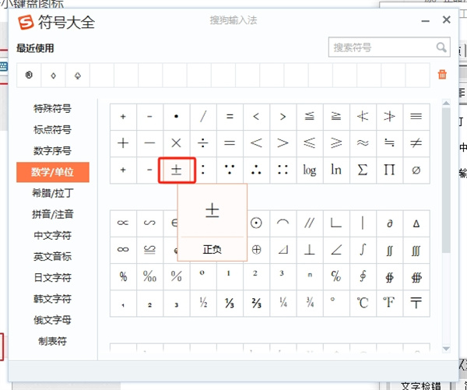Switch to the 标点符号 category
Screen dimensions: 467x390
click(52, 129)
